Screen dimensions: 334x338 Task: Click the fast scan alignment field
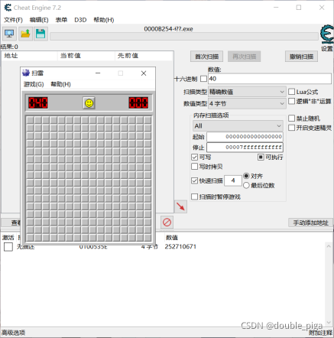tap(233, 180)
